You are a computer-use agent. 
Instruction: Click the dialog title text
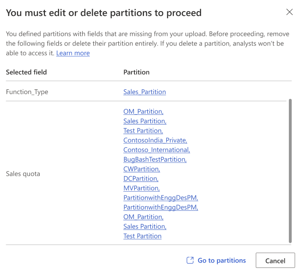click(x=104, y=13)
